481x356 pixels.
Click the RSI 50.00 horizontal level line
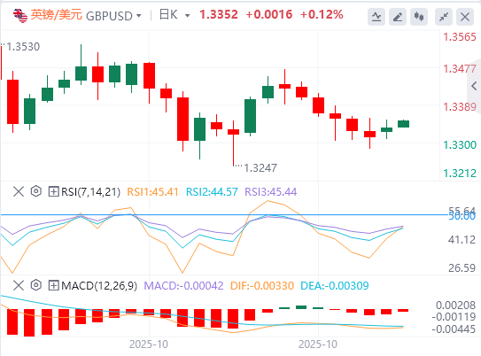(224, 214)
